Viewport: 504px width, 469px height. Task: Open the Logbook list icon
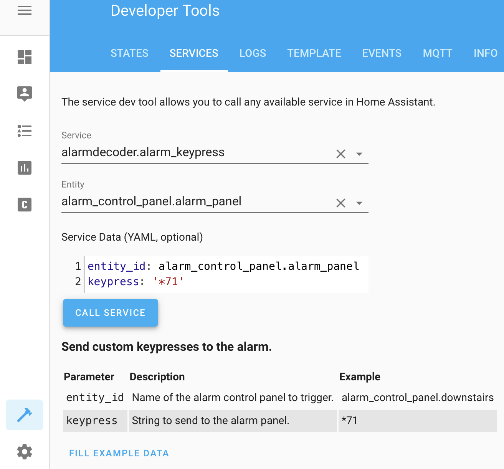[x=25, y=131]
